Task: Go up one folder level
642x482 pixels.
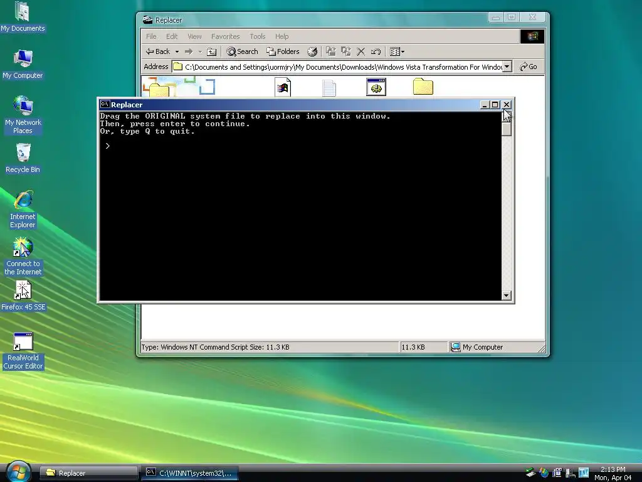Action: pyautogui.click(x=212, y=51)
